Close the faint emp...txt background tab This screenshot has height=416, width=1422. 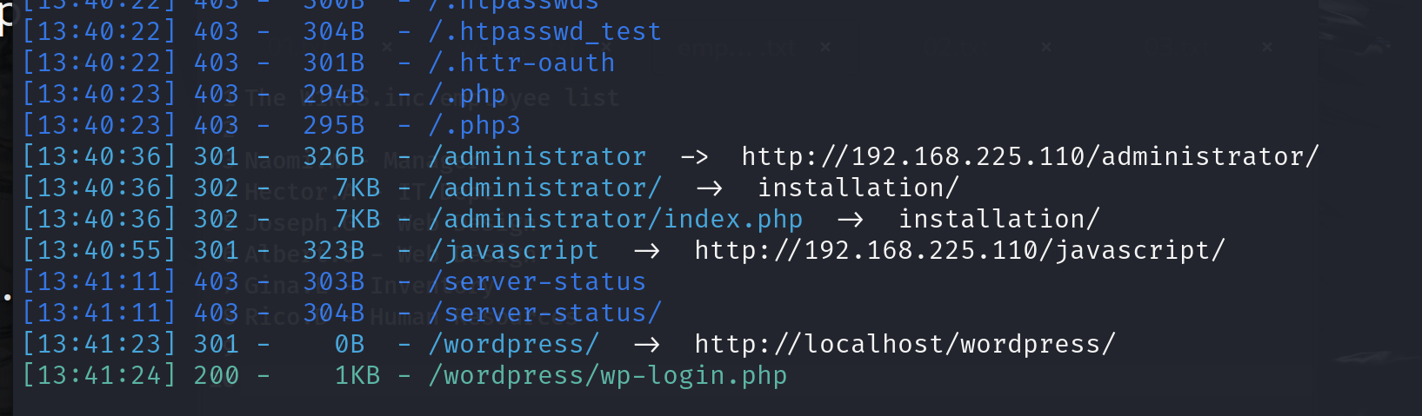coord(825,47)
